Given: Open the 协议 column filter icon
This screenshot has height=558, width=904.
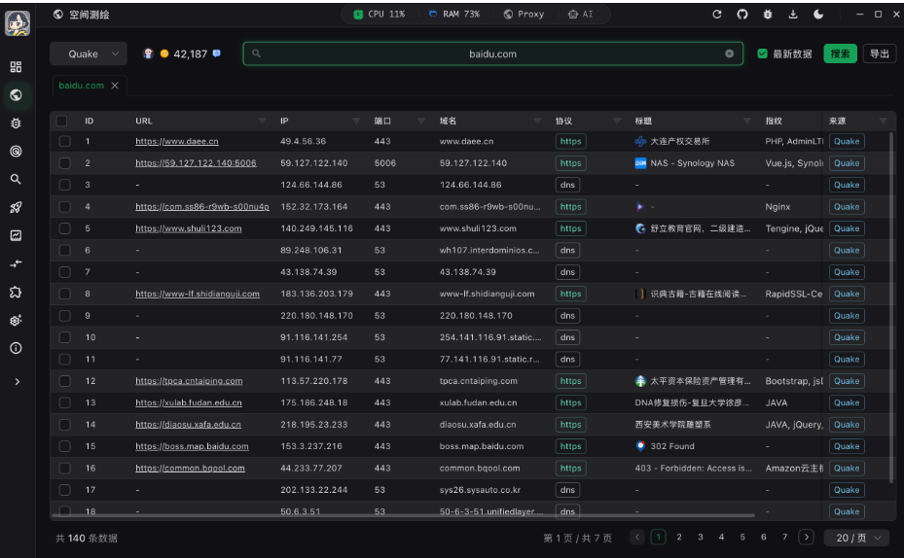Looking at the screenshot, I should click(617, 121).
